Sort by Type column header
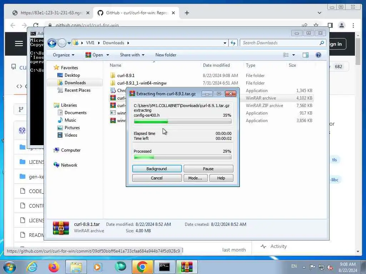Viewport: 366px width, 274px height. tap(265, 66)
